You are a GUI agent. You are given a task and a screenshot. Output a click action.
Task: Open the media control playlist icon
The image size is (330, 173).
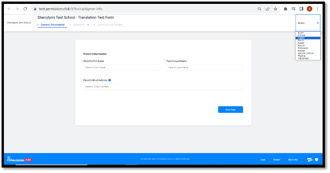point(293,9)
